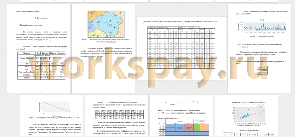Image resolution: width=295 pixels, height=137 pixels.
Task: Open the page showing the watershed map
Action: pos(103,49)
